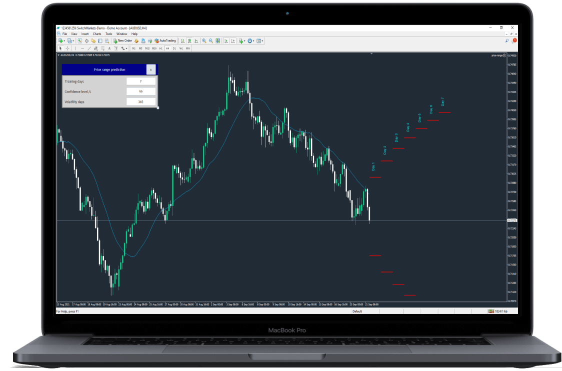Select the text A tool
This screenshot has height=371, width=562.
[109, 48]
